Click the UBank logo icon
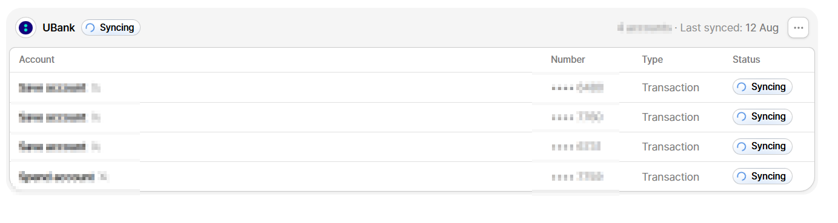The width and height of the screenshot is (838, 223). pyautogui.click(x=25, y=28)
